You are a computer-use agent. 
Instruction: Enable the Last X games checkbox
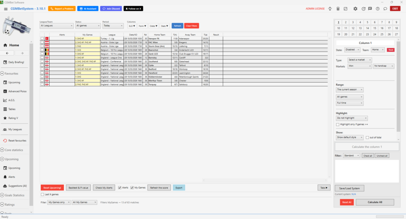coord(43,194)
